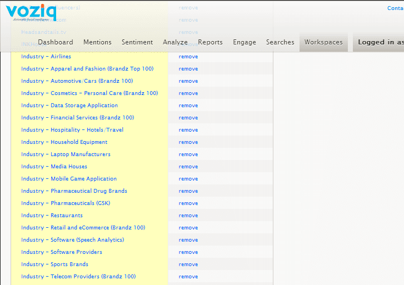This screenshot has height=285, width=404.
Task: Select Industry - Data Storage Application
Action: 69,106
